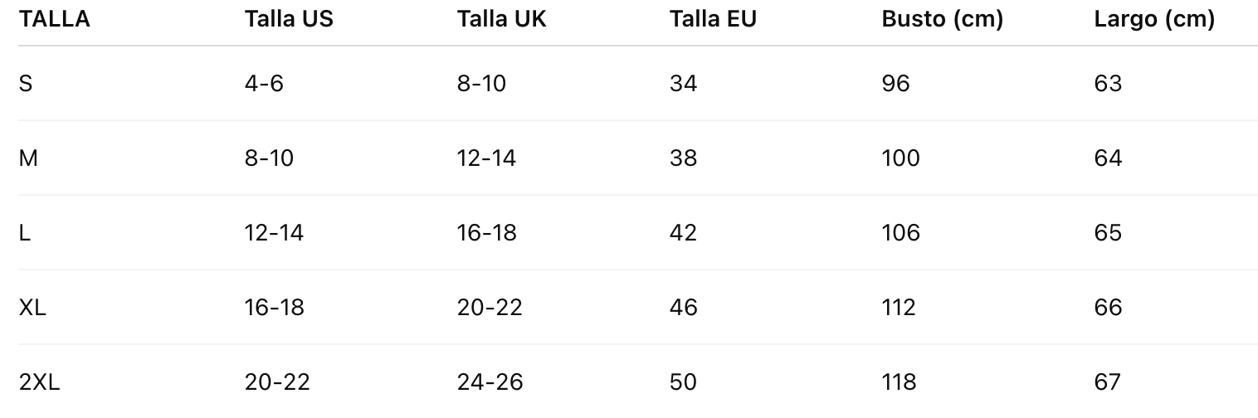The height and width of the screenshot is (418, 1258).
Task: Click the TALLA column header
Action: coord(54,20)
